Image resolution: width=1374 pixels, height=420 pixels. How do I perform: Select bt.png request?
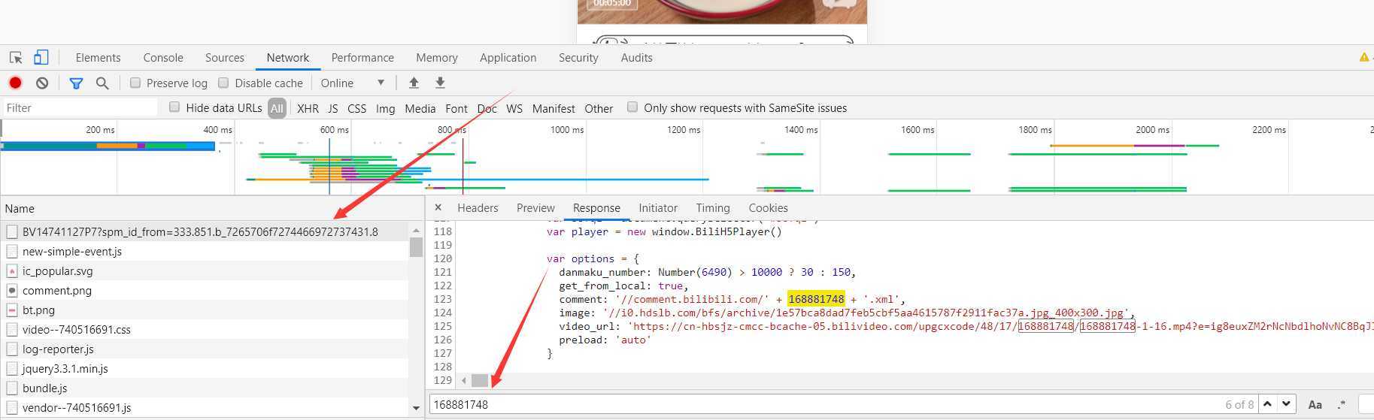(205, 310)
